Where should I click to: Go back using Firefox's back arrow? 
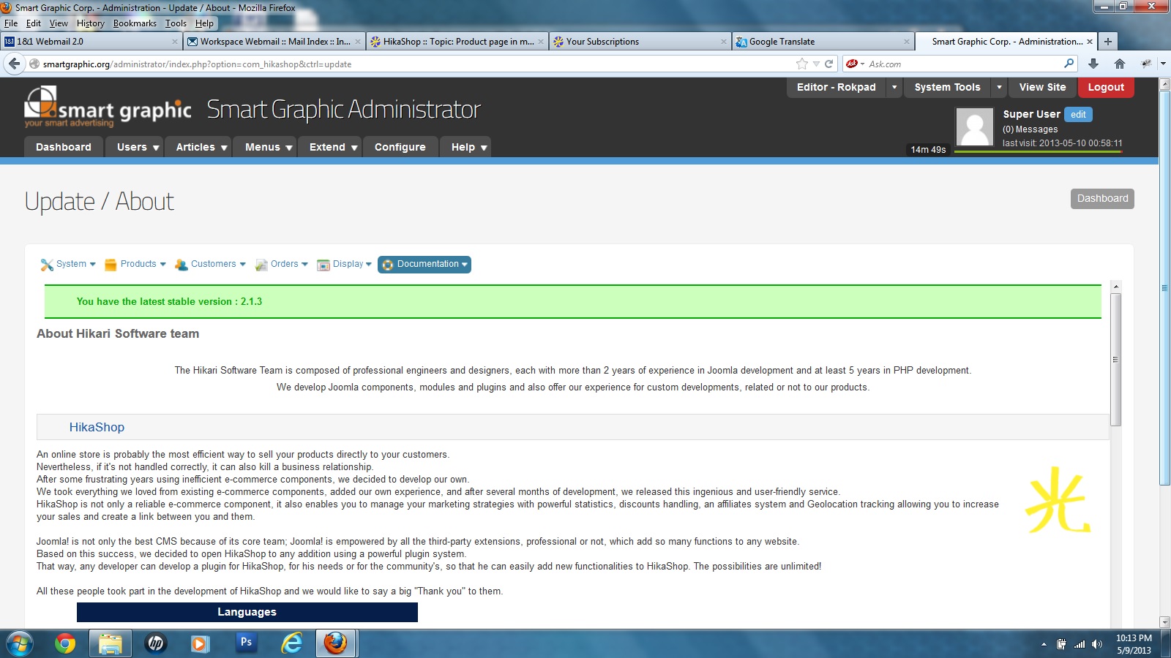tap(15, 64)
